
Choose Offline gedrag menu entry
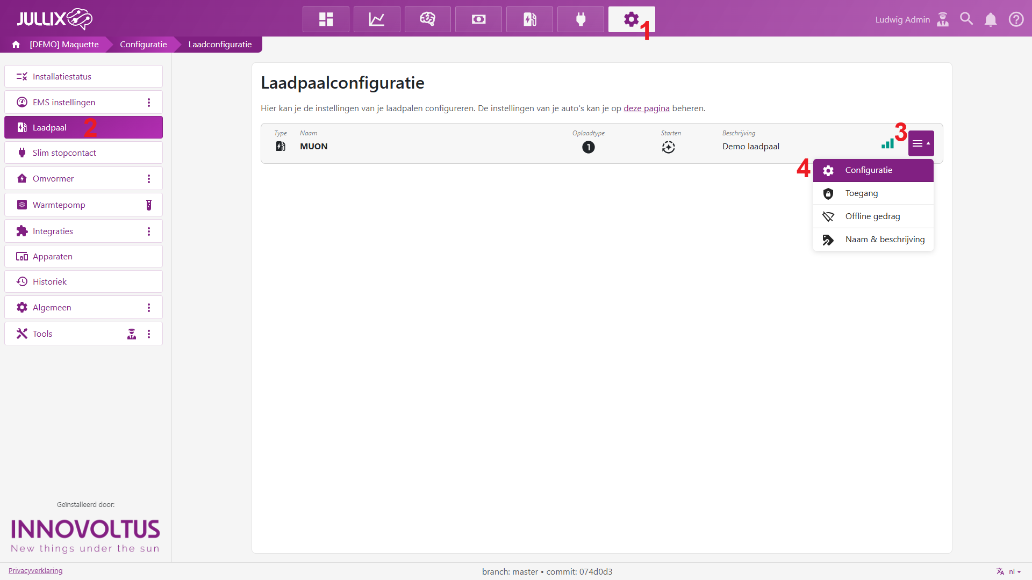[x=873, y=216]
